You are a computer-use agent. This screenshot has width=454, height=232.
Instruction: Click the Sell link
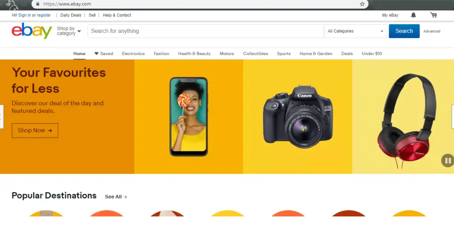click(x=92, y=15)
